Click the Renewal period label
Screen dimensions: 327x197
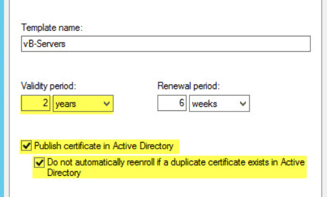click(188, 86)
